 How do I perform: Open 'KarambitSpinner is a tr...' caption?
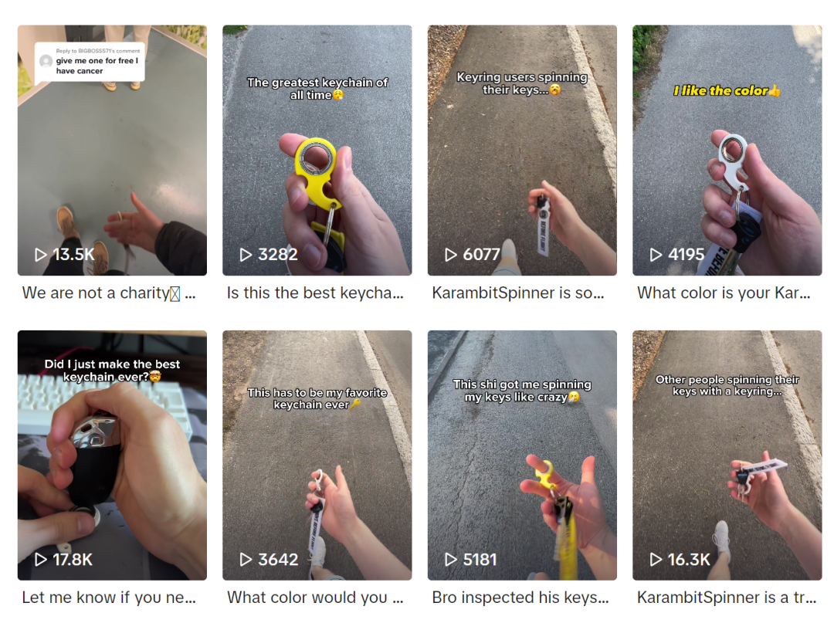[x=727, y=598]
